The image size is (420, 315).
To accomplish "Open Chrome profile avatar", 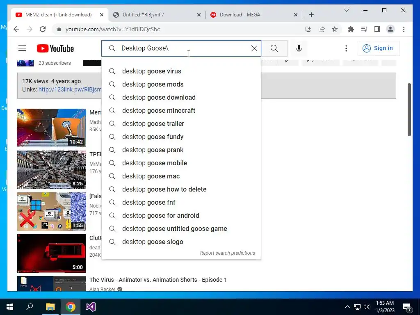I will tap(390, 29).
